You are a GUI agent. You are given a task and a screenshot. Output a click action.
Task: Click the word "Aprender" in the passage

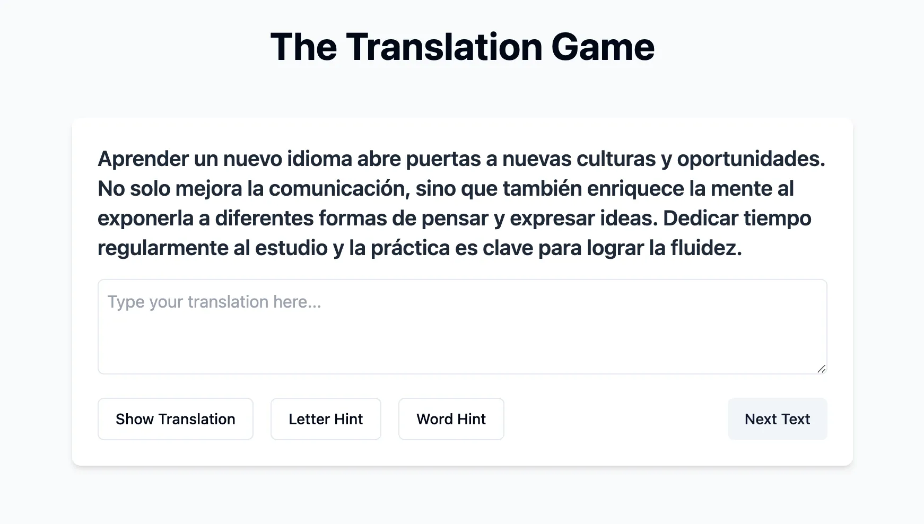(x=143, y=159)
